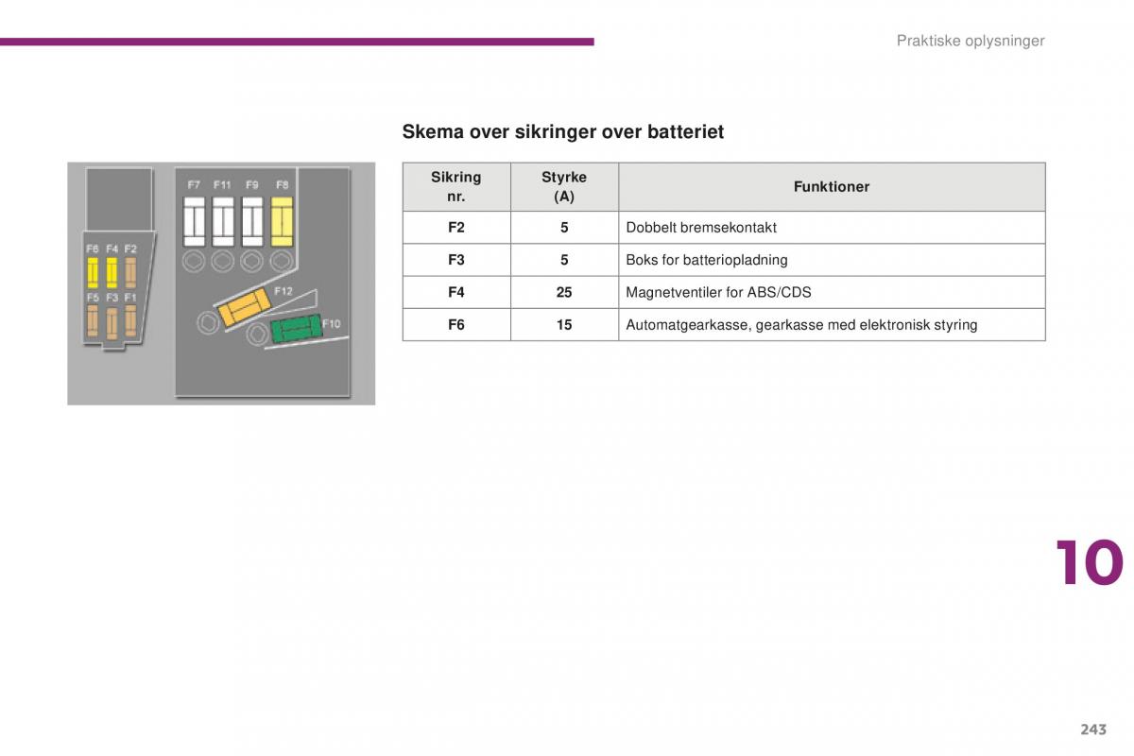Click the F6 fuse number cell
The image size is (1134, 756).
point(456,324)
